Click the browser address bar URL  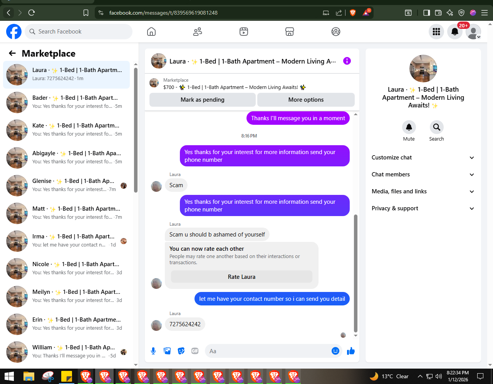pos(163,13)
